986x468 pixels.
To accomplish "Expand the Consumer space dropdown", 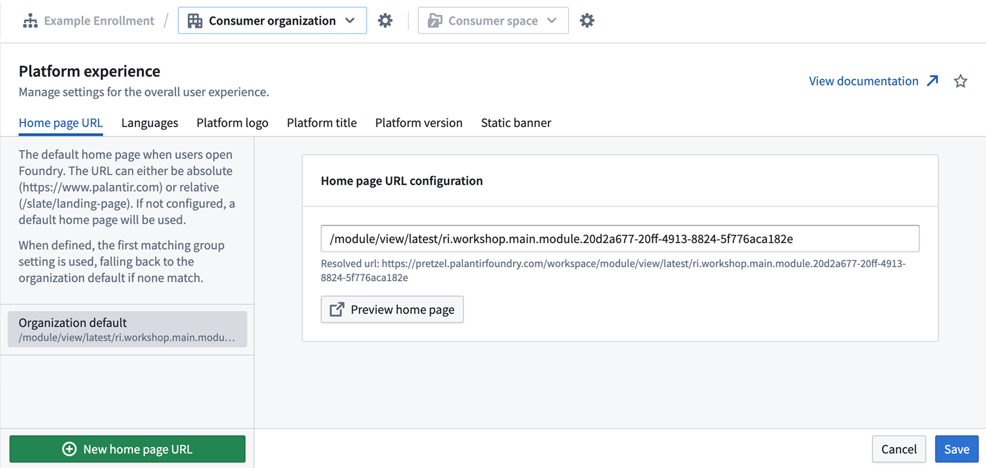I will pyautogui.click(x=552, y=21).
